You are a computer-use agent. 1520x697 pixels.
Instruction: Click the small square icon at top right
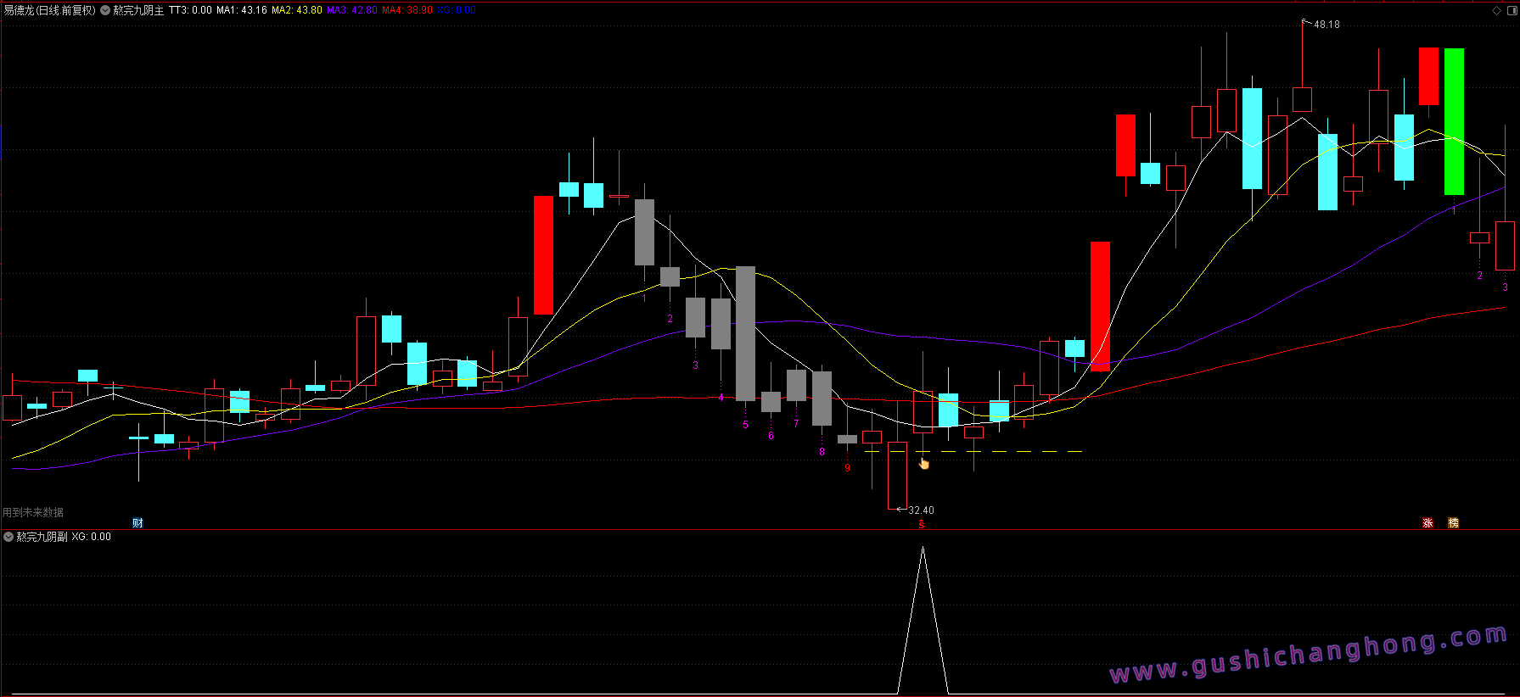tap(1511, 10)
